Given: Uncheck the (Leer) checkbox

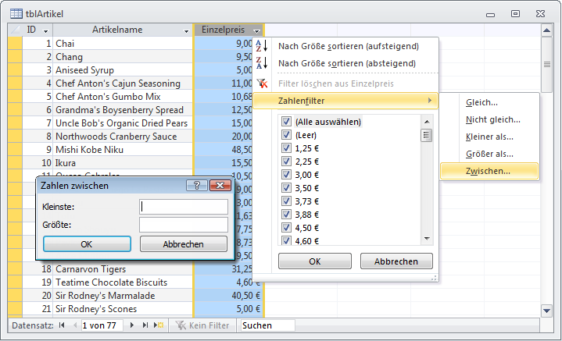Looking at the screenshot, I should [286, 135].
